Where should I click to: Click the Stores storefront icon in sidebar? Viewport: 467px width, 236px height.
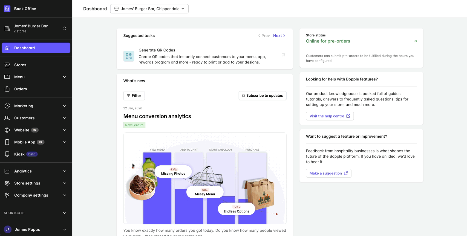pyautogui.click(x=7, y=65)
